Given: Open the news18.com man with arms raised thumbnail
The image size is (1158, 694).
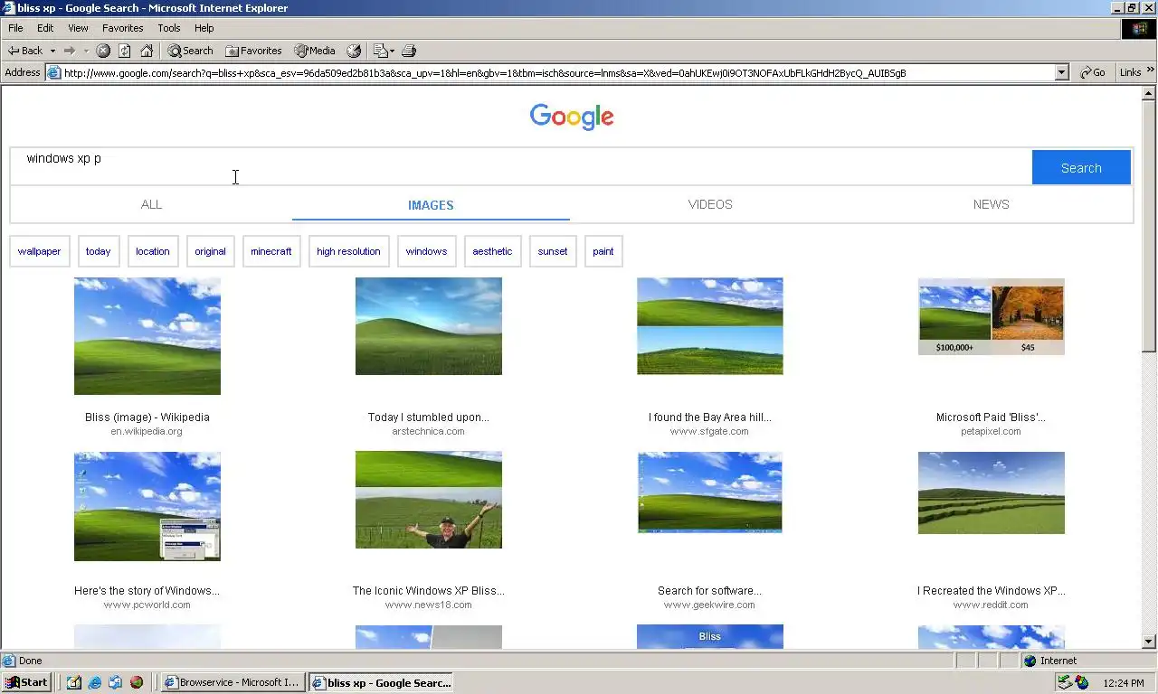Looking at the screenshot, I should (429, 500).
